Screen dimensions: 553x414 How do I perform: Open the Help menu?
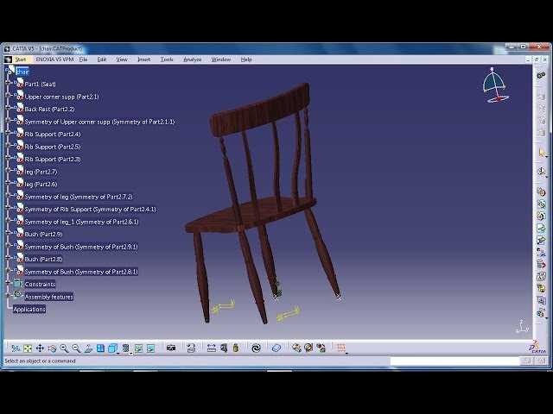(246, 60)
